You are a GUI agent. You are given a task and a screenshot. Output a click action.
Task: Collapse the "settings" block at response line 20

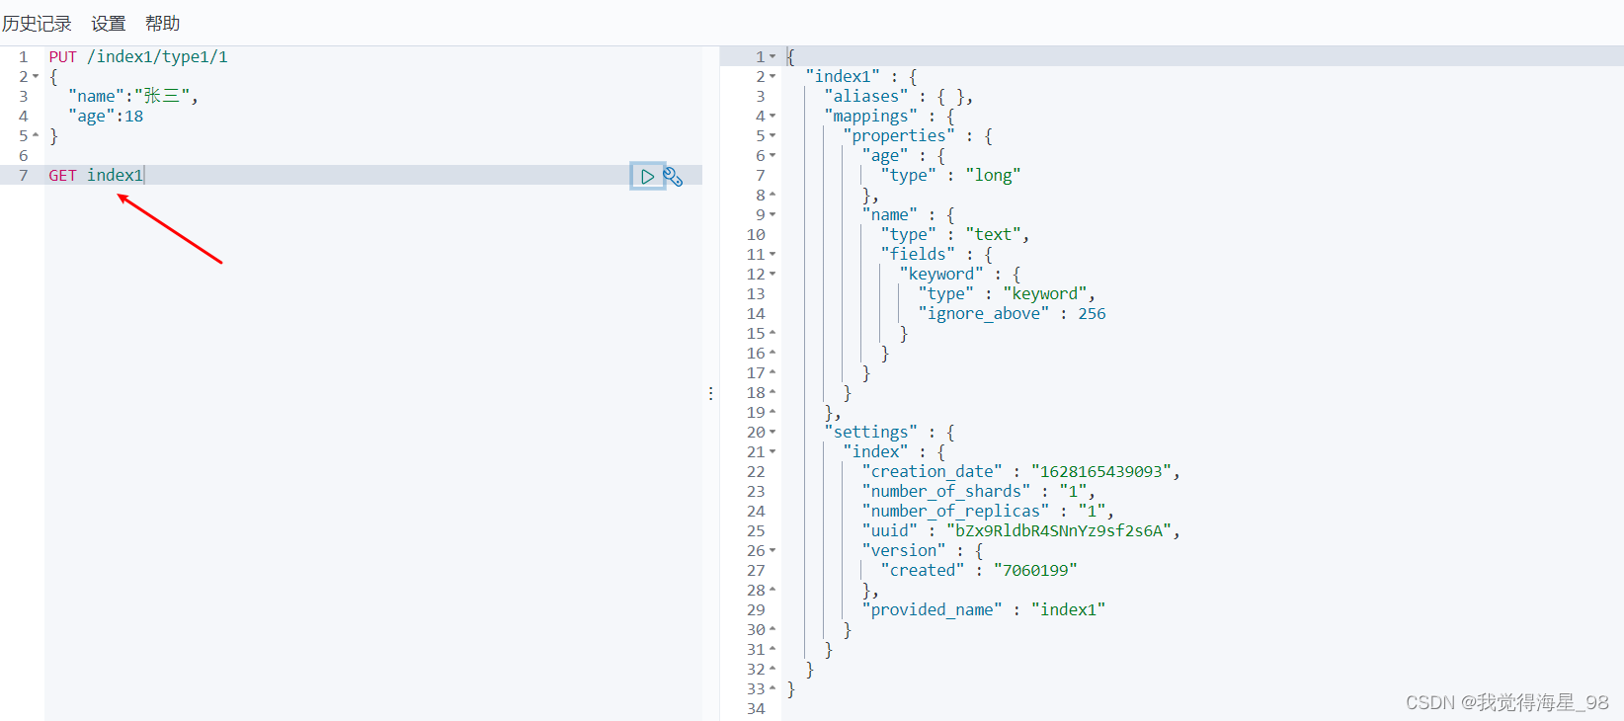(x=772, y=432)
